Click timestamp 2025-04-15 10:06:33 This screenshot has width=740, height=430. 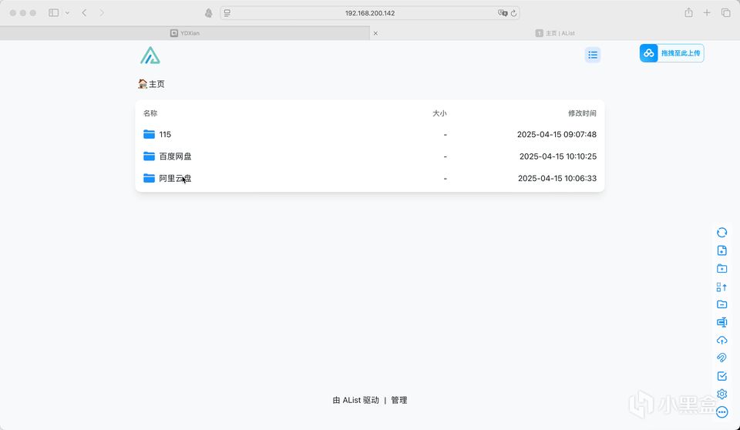[x=557, y=179]
